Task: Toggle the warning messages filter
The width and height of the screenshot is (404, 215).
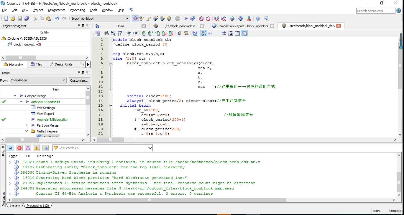Action: 37,148
